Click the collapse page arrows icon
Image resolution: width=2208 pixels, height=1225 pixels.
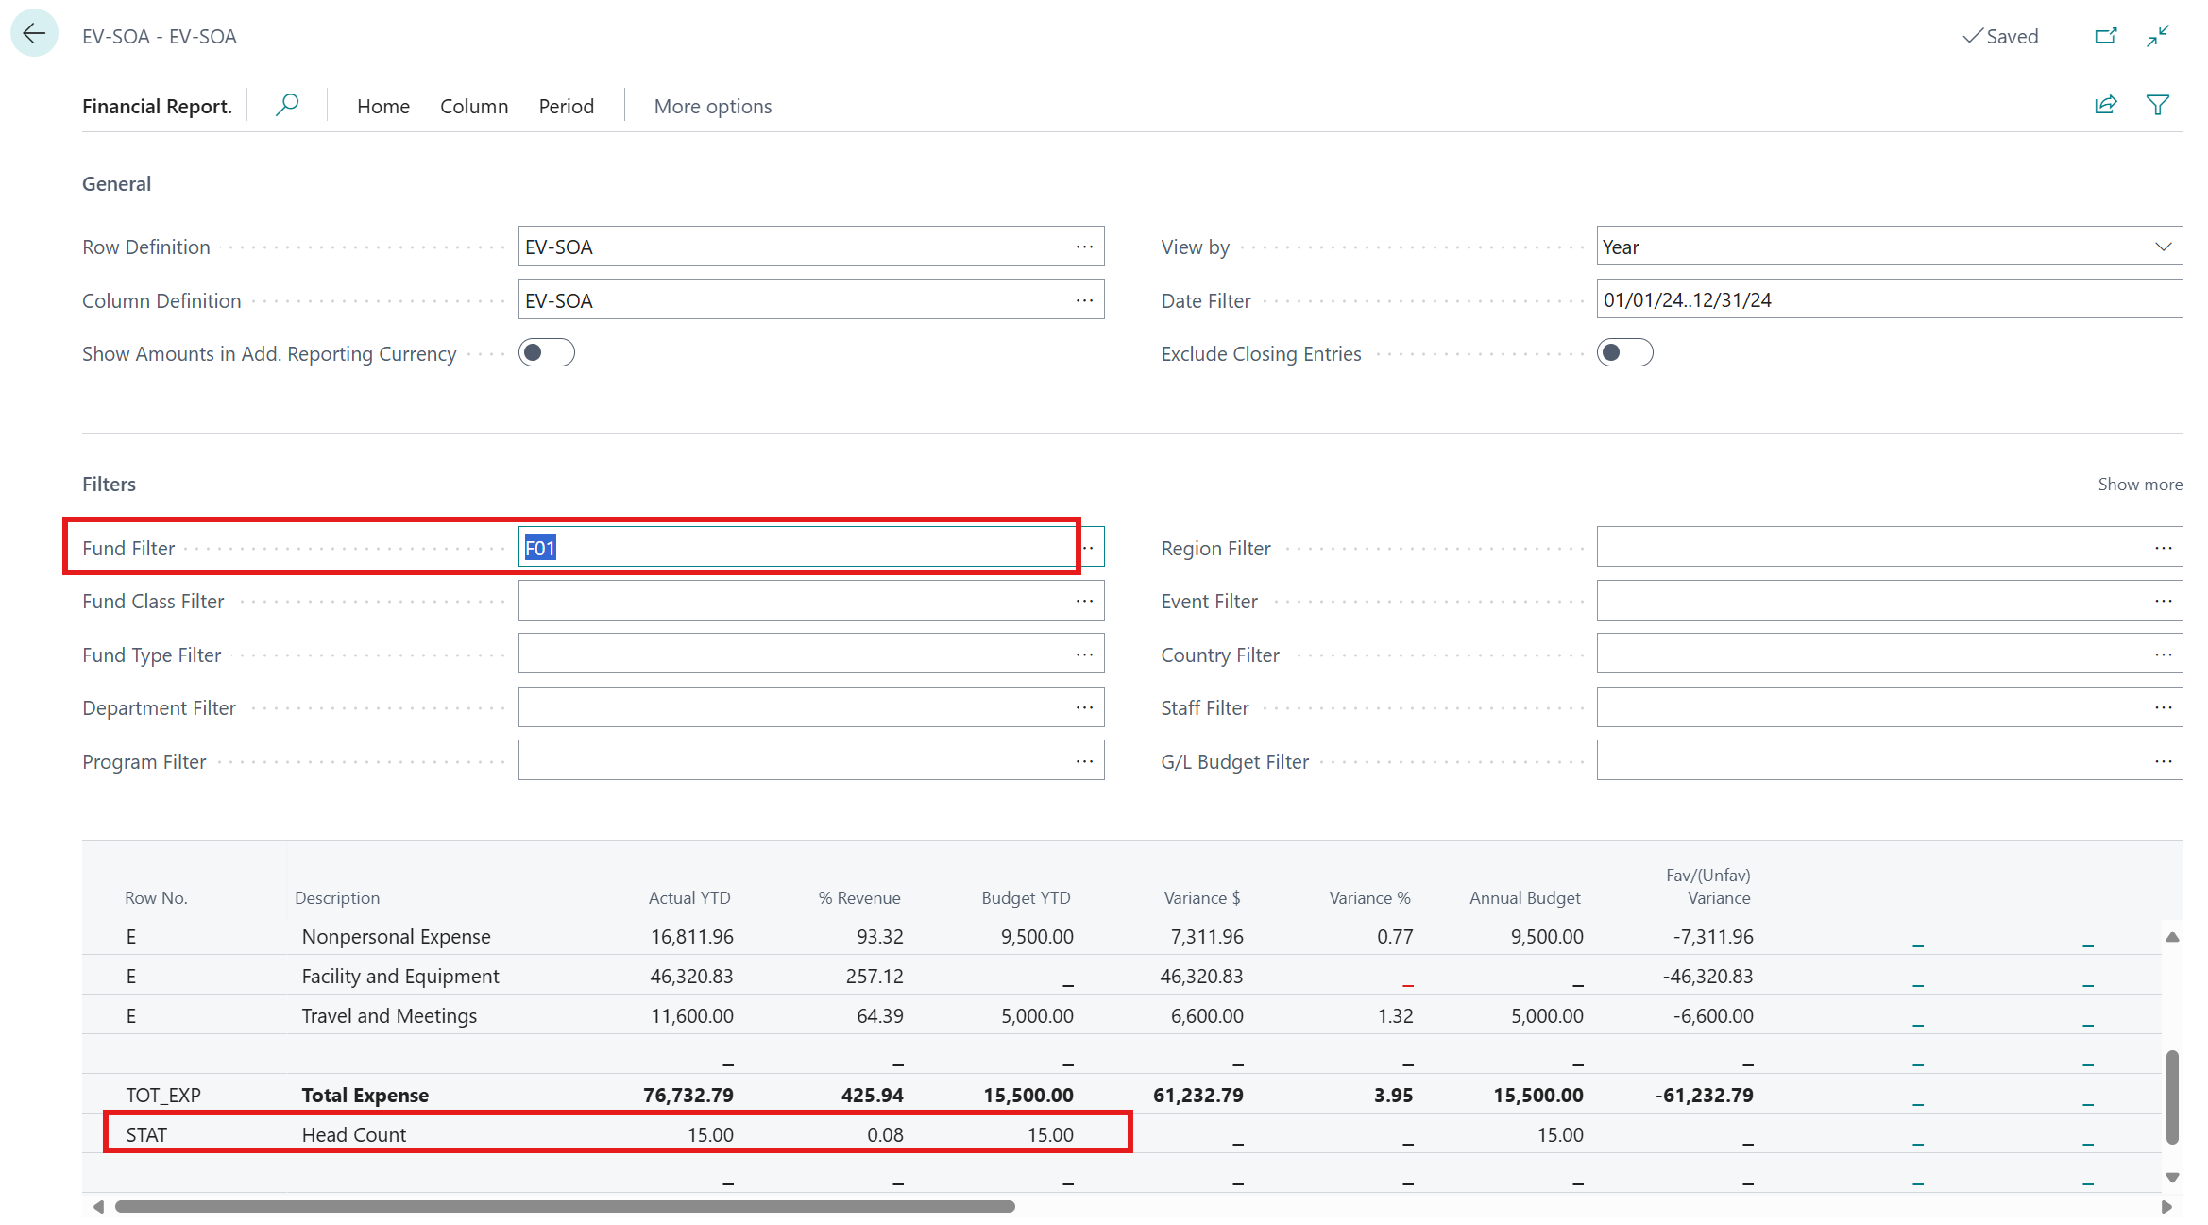coord(2158,36)
